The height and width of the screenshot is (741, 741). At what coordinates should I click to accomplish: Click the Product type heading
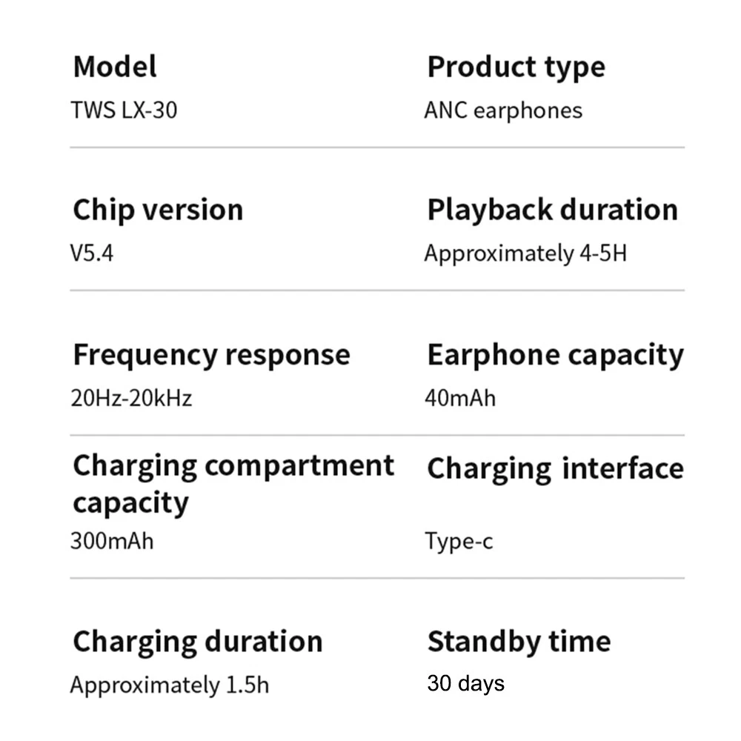516,67
